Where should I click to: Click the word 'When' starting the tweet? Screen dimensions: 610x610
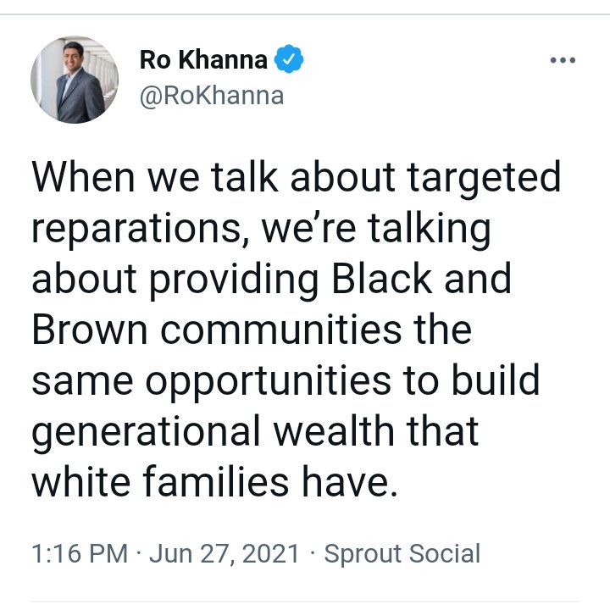pyautogui.click(x=83, y=177)
